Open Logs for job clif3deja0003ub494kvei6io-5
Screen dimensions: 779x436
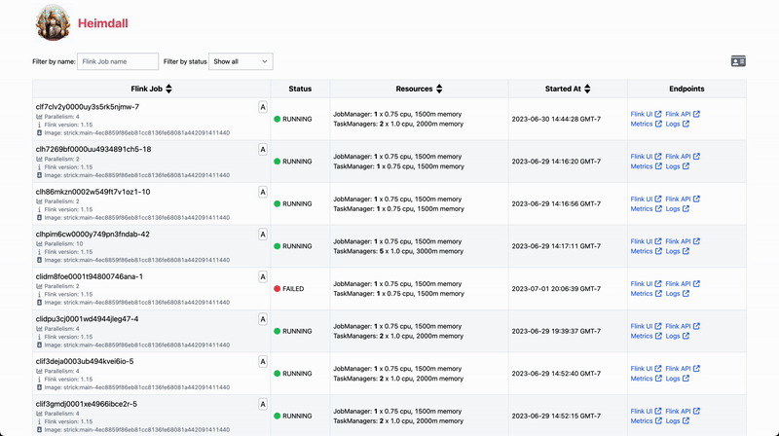pyautogui.click(x=677, y=379)
